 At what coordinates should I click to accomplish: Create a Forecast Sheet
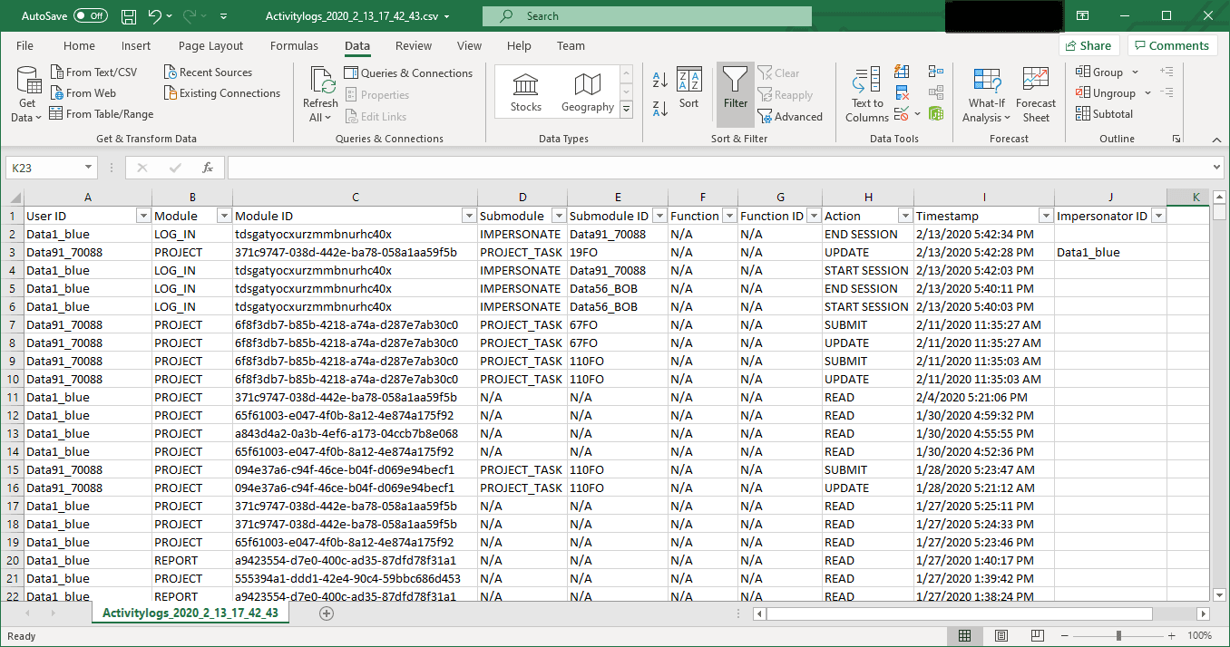coord(1036,95)
